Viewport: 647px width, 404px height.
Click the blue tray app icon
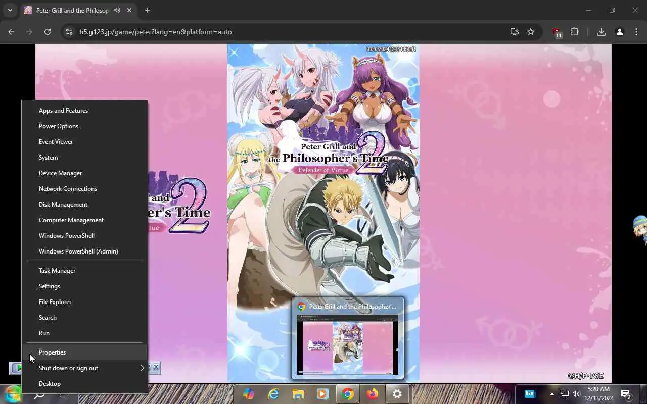(x=530, y=394)
